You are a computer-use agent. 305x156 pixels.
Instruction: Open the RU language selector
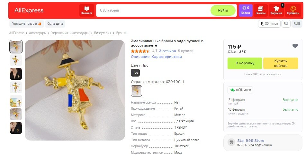286,24
